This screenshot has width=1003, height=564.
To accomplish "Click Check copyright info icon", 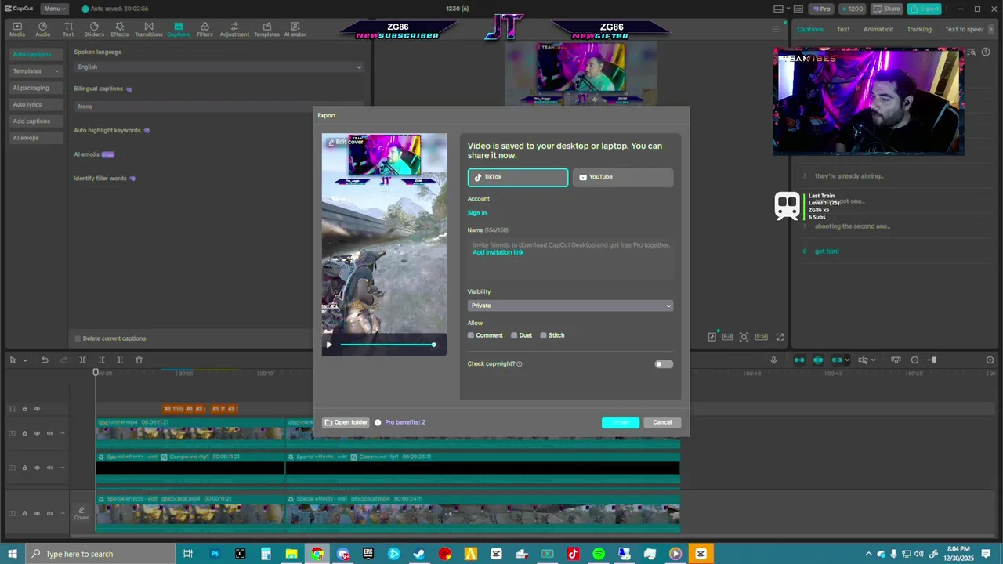I will point(520,364).
